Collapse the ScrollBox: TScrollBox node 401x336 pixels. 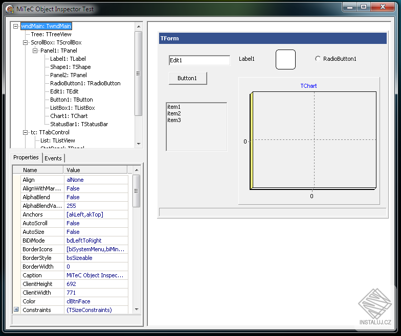click(x=26, y=42)
